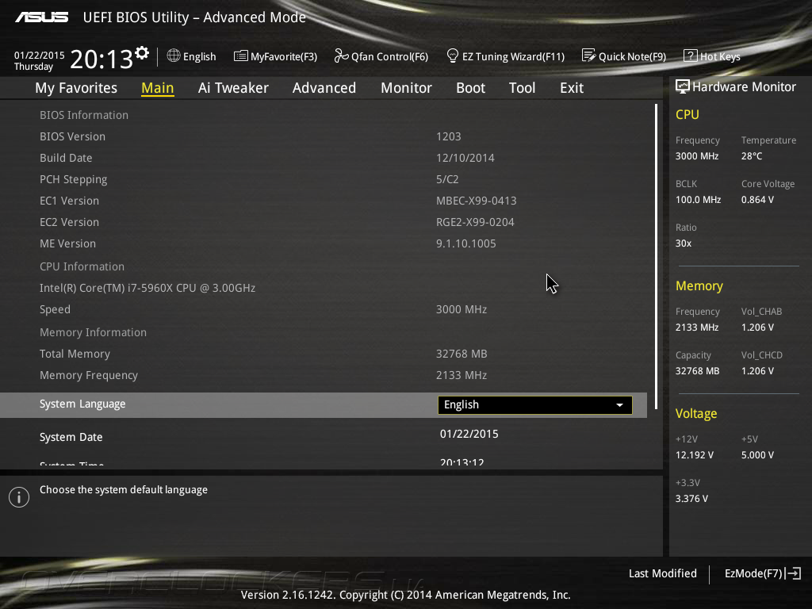Click the CPU Information heading

pos(82,266)
